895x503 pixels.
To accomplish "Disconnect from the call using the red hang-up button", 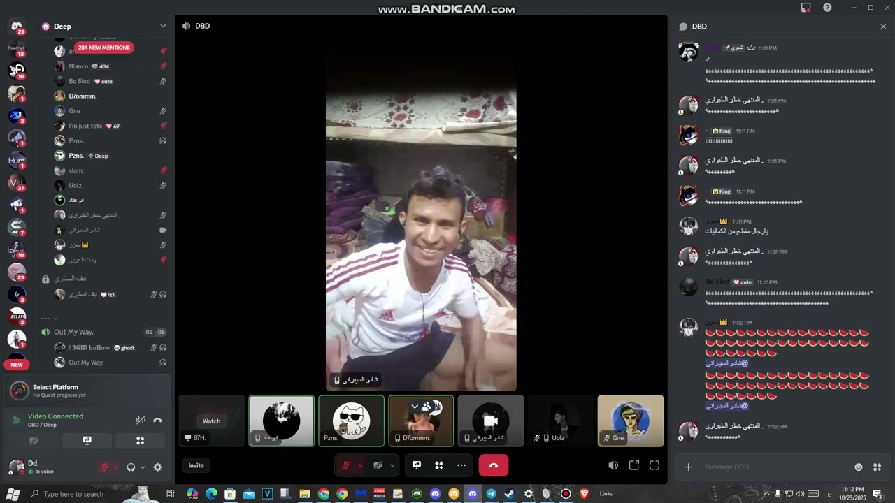I will click(494, 465).
